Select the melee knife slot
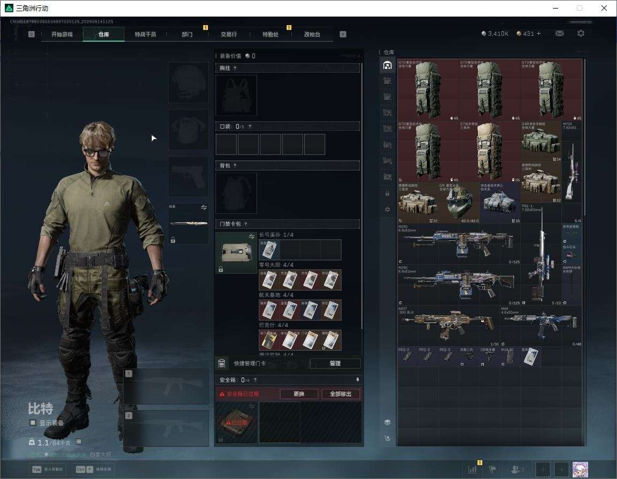Image resolution: width=617 pixels, height=479 pixels. coord(188,223)
